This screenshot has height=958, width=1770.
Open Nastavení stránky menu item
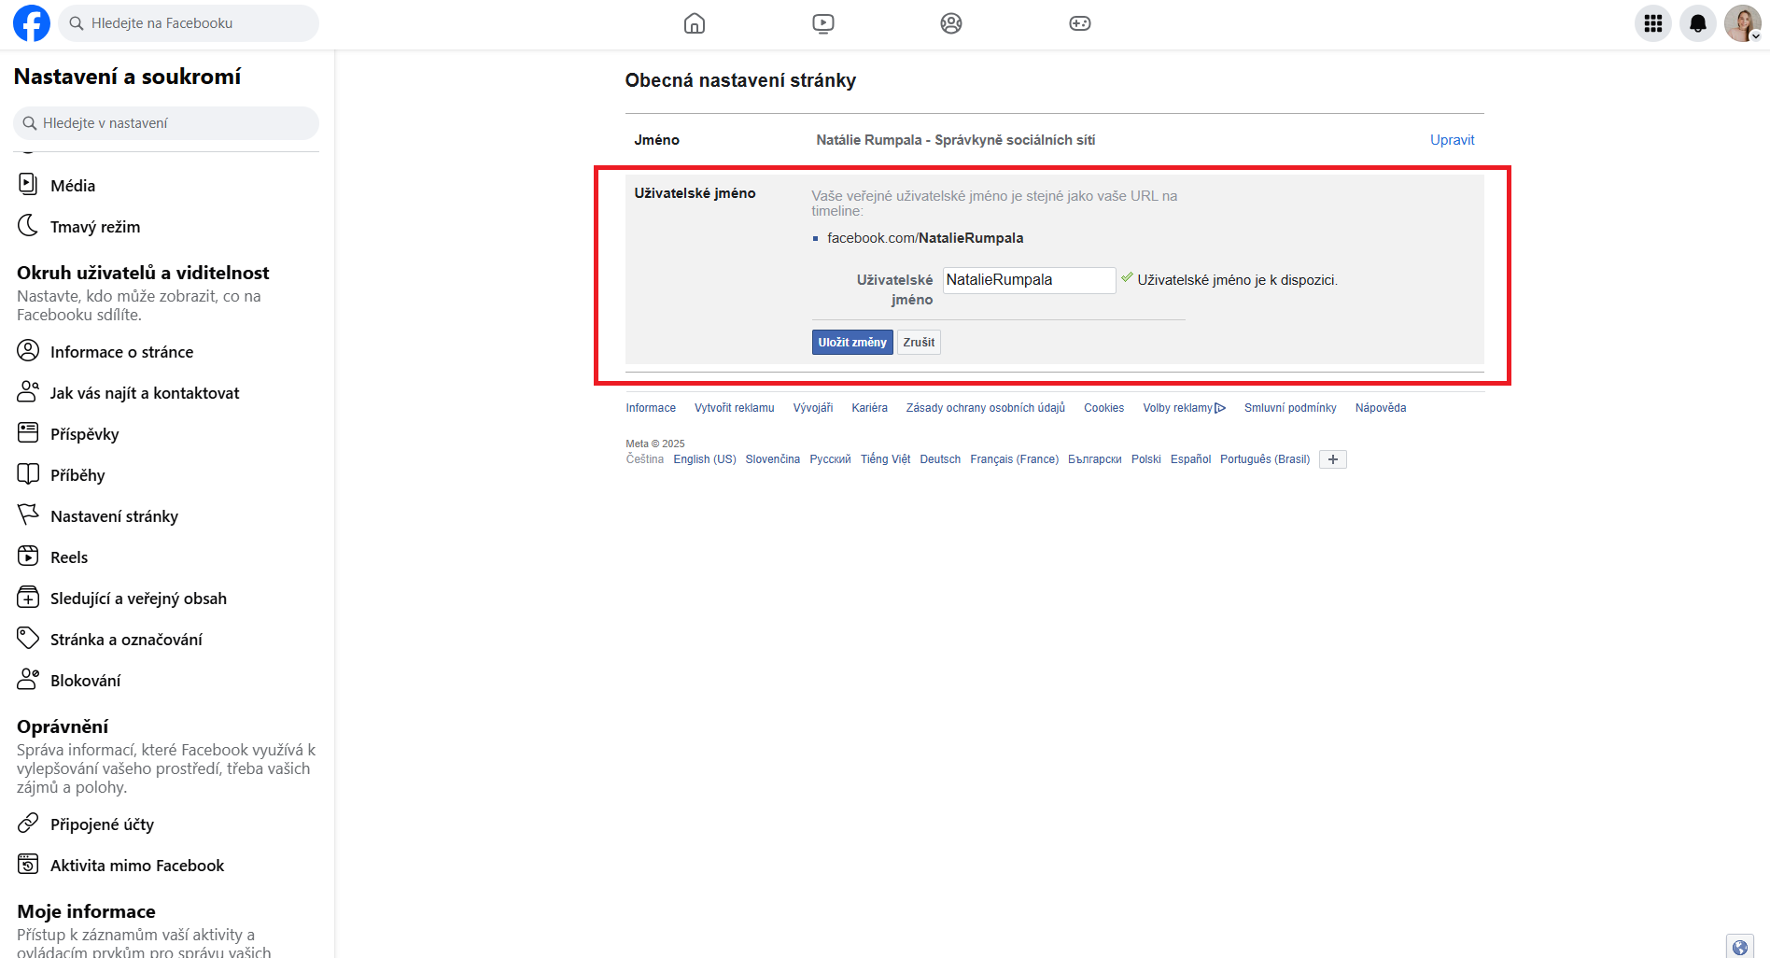pos(114,516)
